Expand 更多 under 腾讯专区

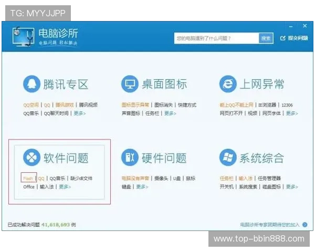(80, 113)
